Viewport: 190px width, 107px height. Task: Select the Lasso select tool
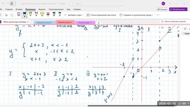(12, 15)
